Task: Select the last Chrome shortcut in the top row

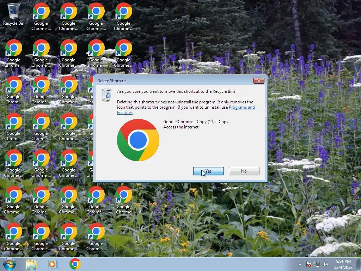Action: click(124, 17)
